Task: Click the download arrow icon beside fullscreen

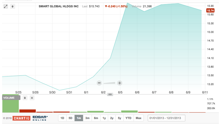Action: [x=12, y=7]
